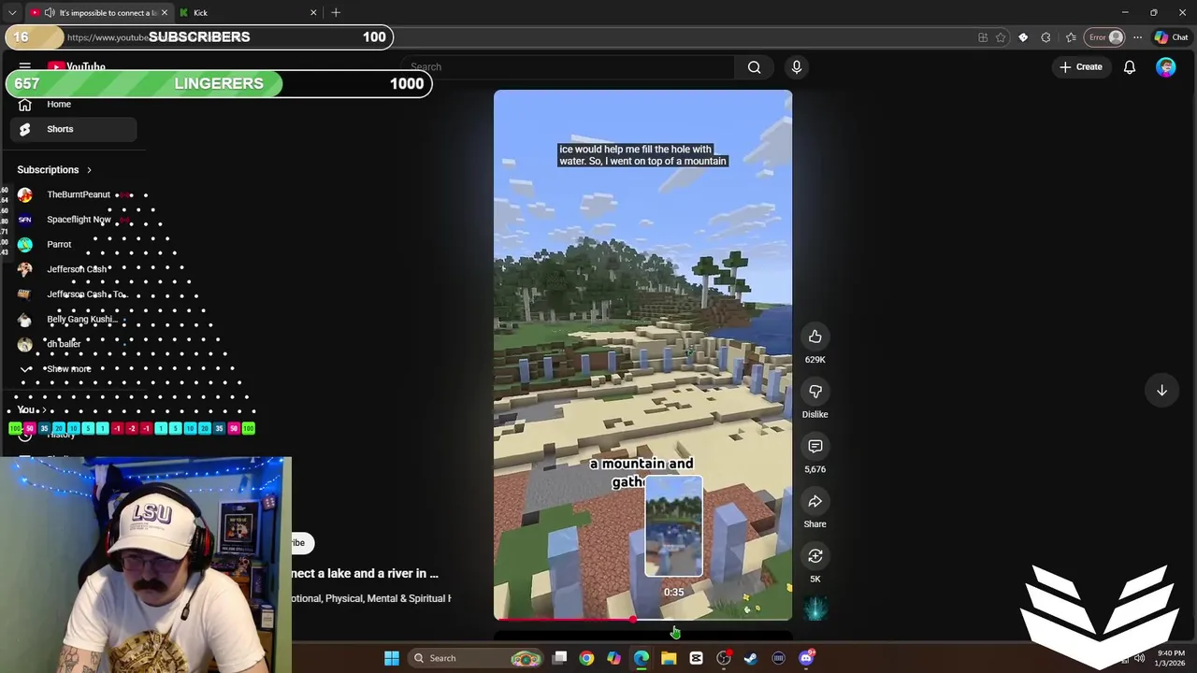Go to the next Short with down arrow

coord(1161,390)
